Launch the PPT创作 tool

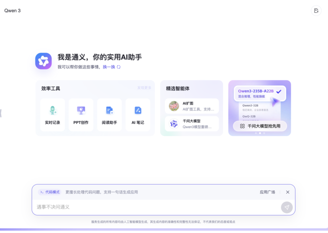(x=81, y=115)
